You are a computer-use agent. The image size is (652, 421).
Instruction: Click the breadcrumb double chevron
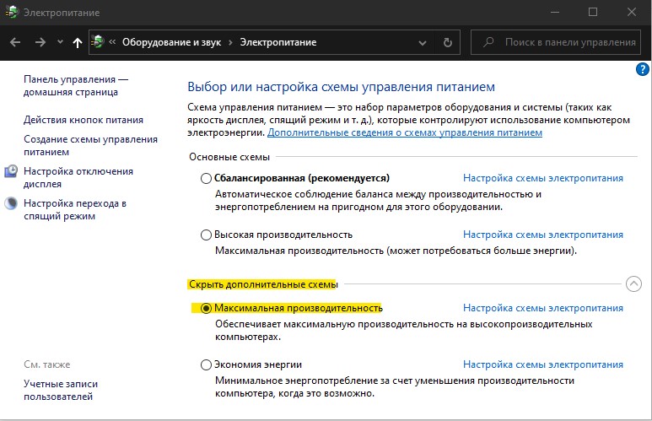[112, 42]
